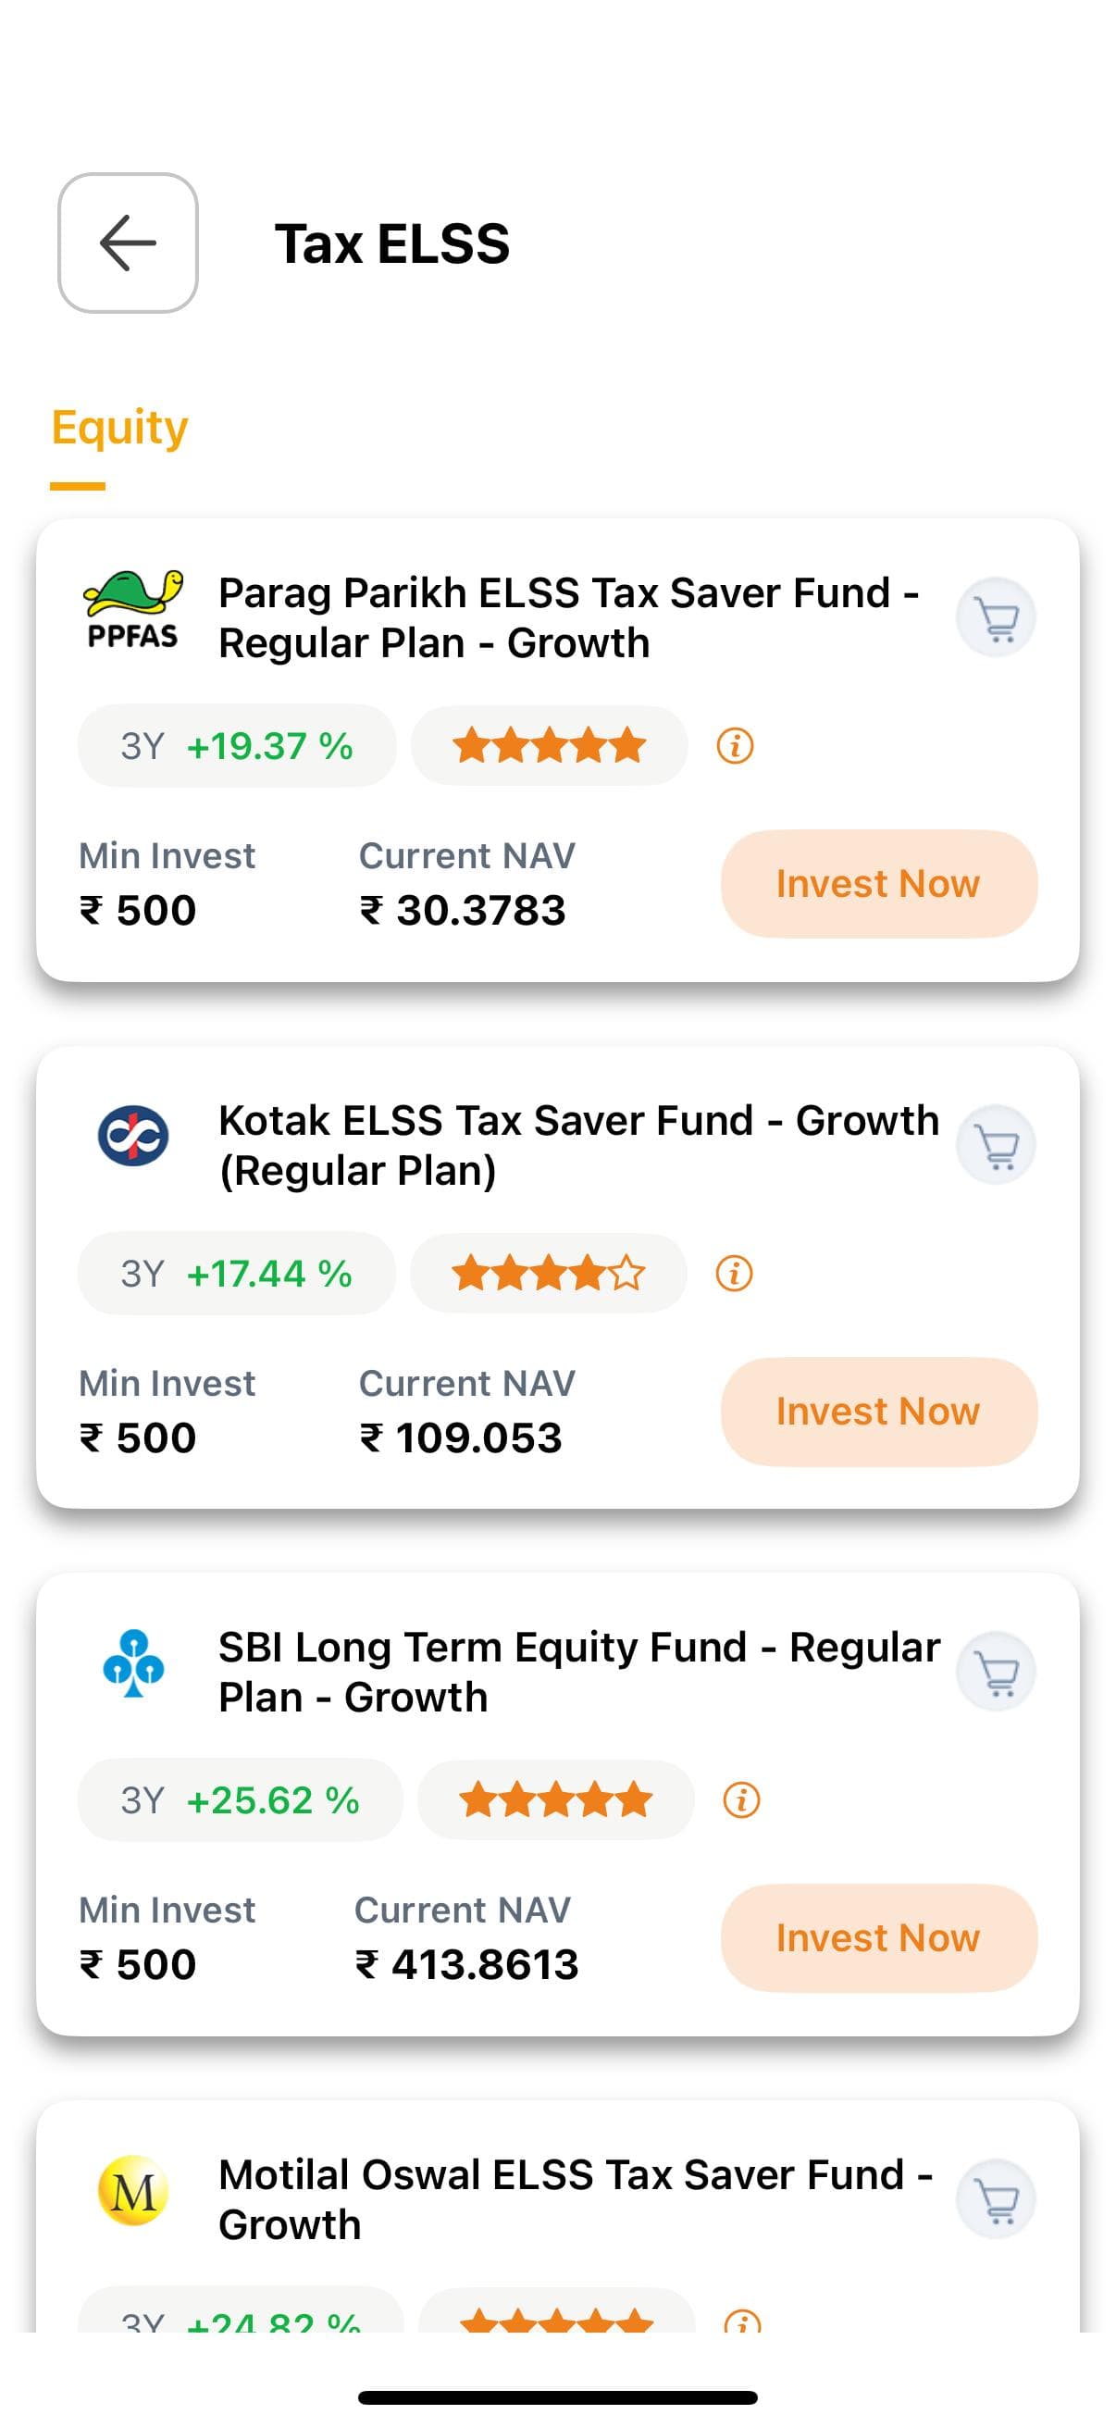Add Motilal Oswal ELSS fund to cart
The image size is (1116, 2427).
[x=996, y=2199]
